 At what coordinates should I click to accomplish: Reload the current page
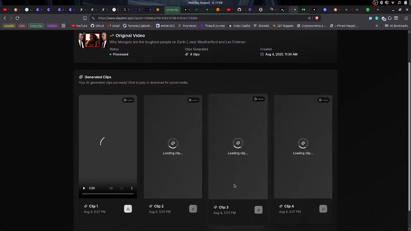pos(18,18)
